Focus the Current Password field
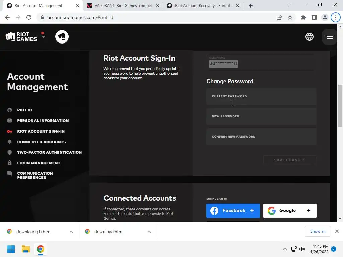The image size is (343, 257). [x=261, y=96]
